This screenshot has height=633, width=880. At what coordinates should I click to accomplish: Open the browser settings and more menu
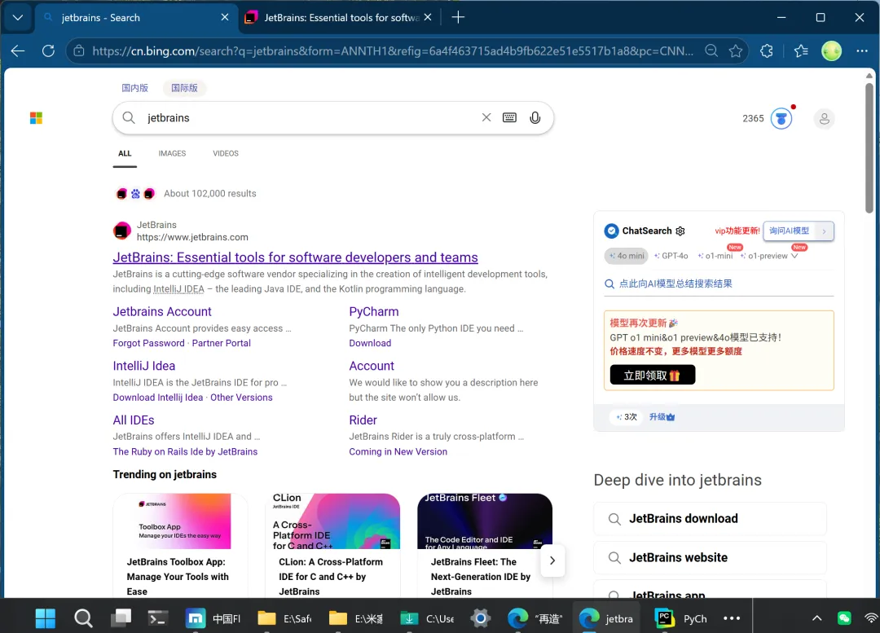[862, 51]
